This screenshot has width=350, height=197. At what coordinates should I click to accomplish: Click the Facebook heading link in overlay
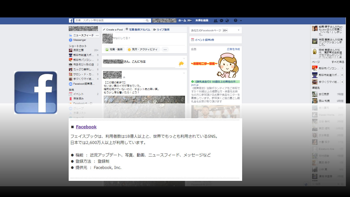pyautogui.click(x=86, y=127)
